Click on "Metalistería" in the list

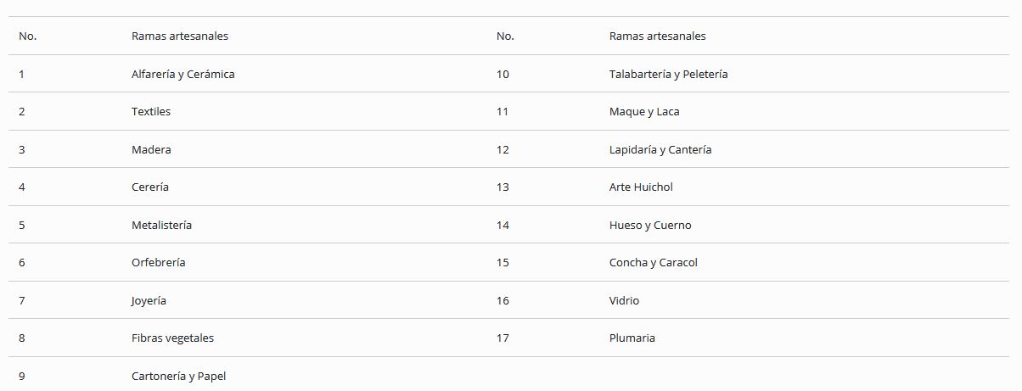pos(161,225)
